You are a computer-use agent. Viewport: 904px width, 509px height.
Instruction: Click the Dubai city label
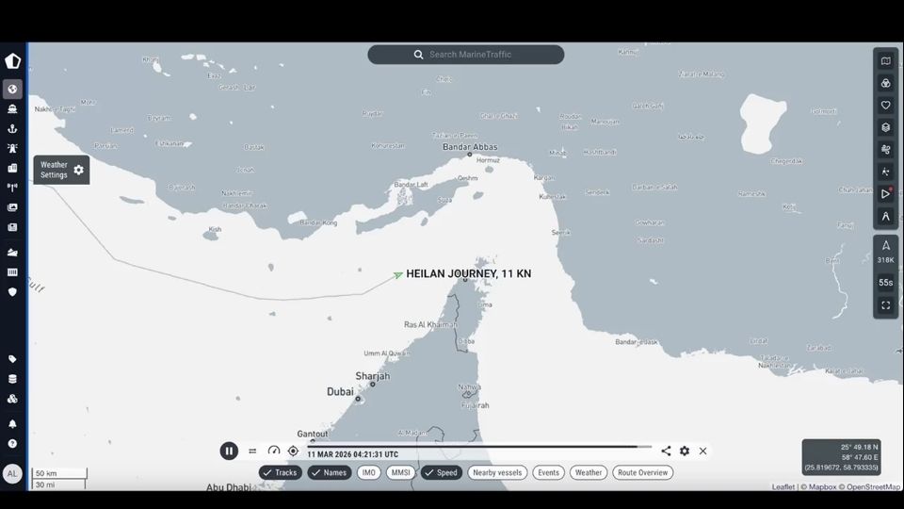pos(340,392)
